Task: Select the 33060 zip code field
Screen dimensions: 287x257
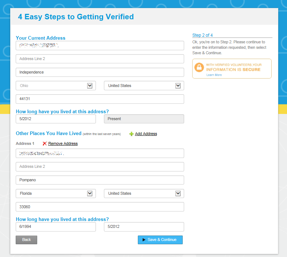Action: coord(100,207)
